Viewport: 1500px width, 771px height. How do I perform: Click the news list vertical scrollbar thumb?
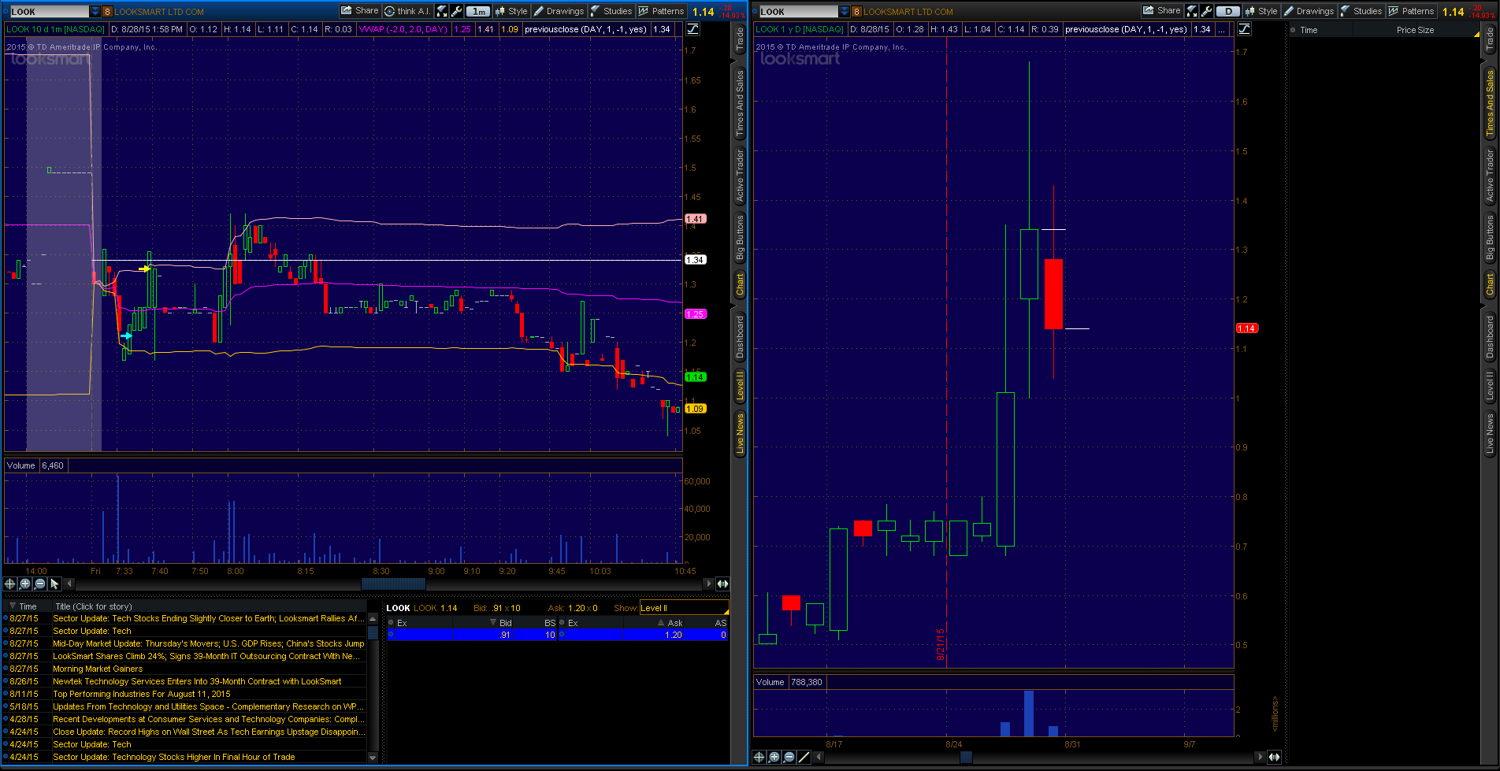click(x=373, y=632)
